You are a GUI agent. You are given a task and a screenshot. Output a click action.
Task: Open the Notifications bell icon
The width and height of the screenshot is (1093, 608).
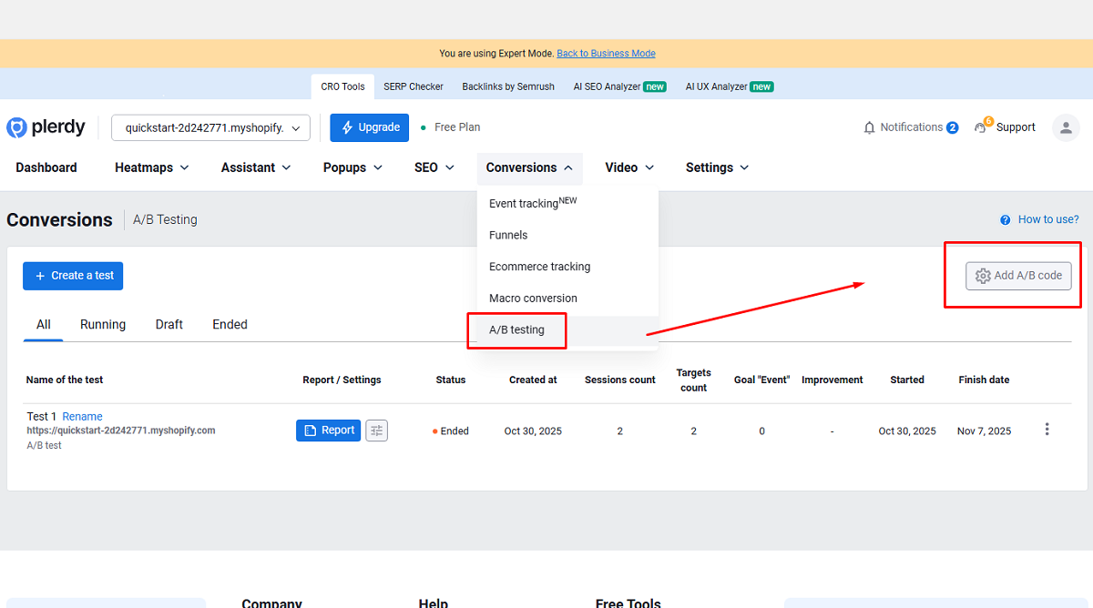(x=869, y=127)
